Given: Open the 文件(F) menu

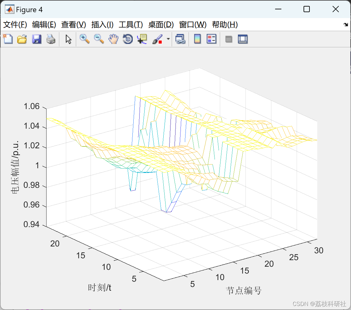Looking at the screenshot, I should [x=15, y=25].
